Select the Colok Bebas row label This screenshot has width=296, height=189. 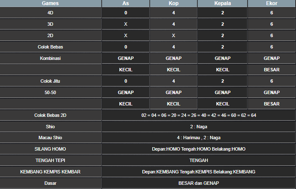point(50,47)
